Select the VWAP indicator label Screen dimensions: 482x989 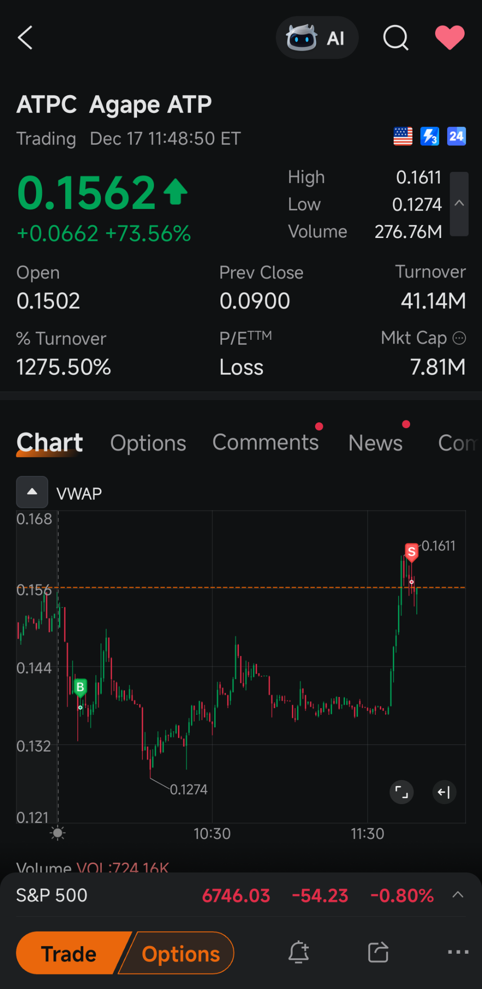pyautogui.click(x=79, y=494)
